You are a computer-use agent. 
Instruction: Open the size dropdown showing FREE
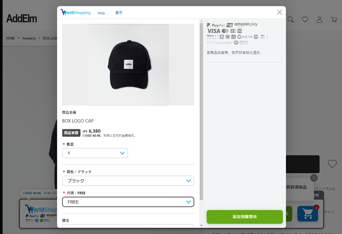[x=128, y=202]
